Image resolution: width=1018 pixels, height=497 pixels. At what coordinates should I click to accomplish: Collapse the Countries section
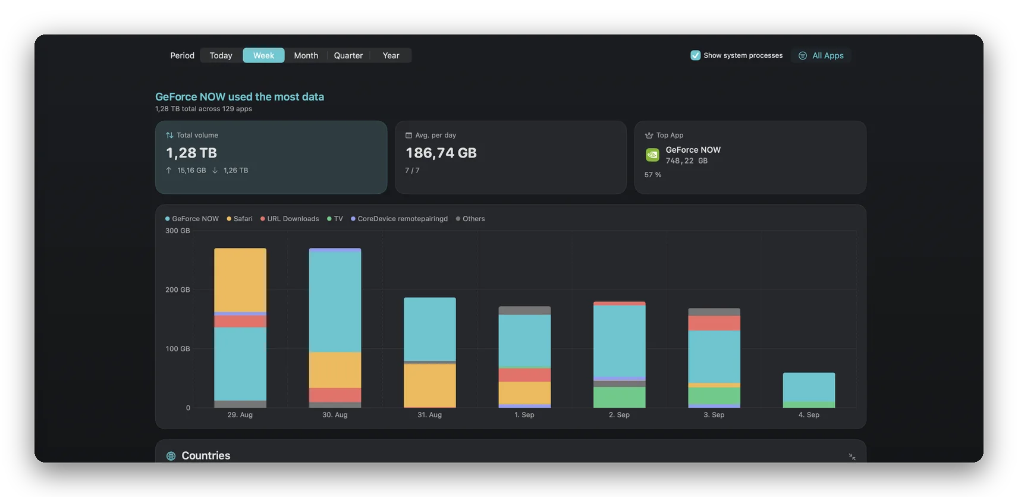(x=852, y=457)
